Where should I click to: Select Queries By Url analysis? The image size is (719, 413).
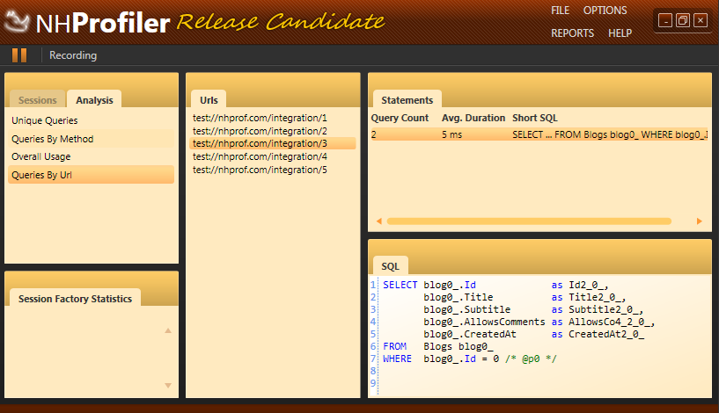pyautogui.click(x=91, y=175)
